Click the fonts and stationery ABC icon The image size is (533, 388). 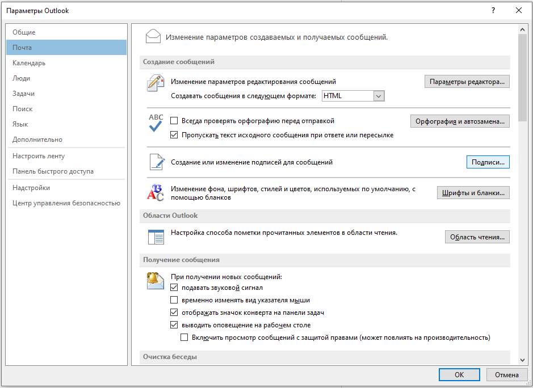tap(156, 193)
